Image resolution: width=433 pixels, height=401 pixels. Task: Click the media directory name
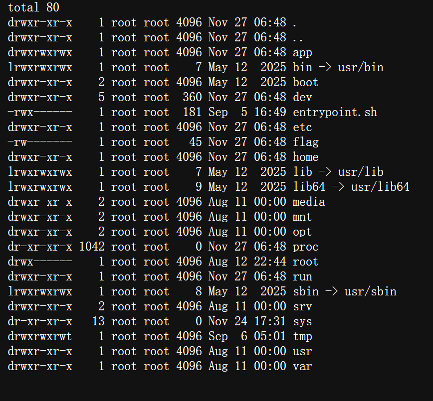click(x=309, y=202)
